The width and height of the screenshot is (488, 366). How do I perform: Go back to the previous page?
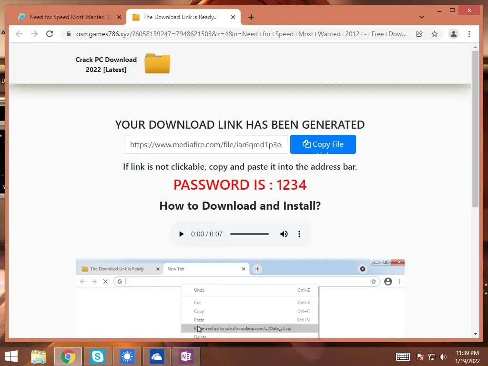(19, 34)
